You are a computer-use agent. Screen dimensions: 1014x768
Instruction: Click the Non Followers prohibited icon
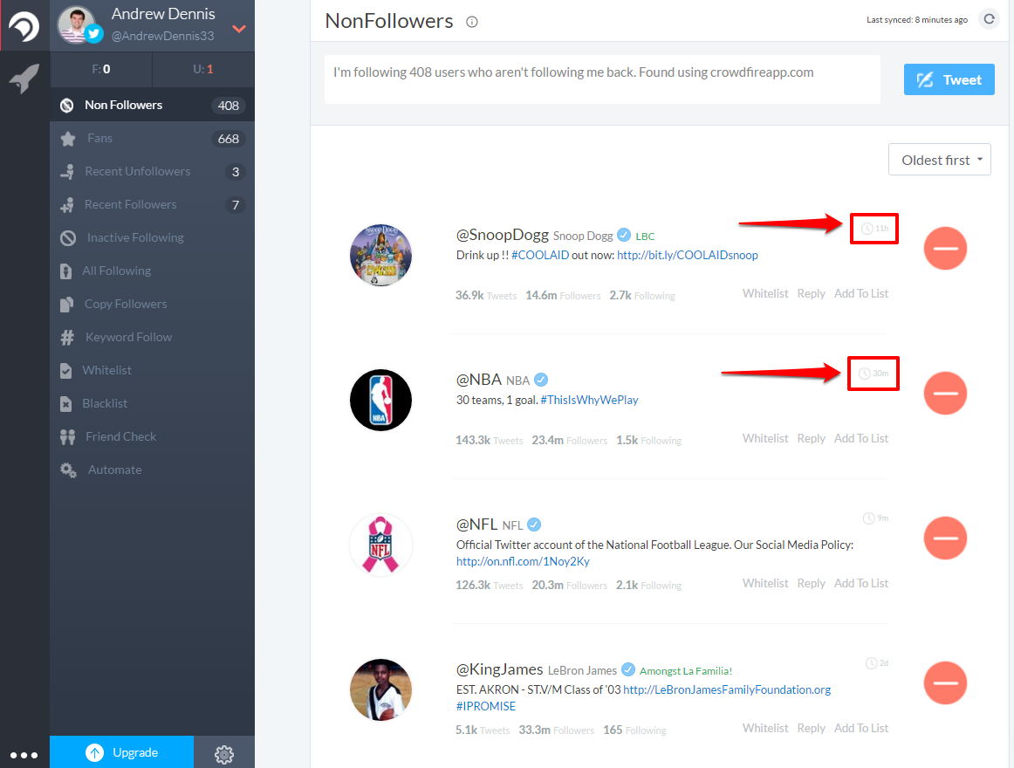click(x=66, y=106)
